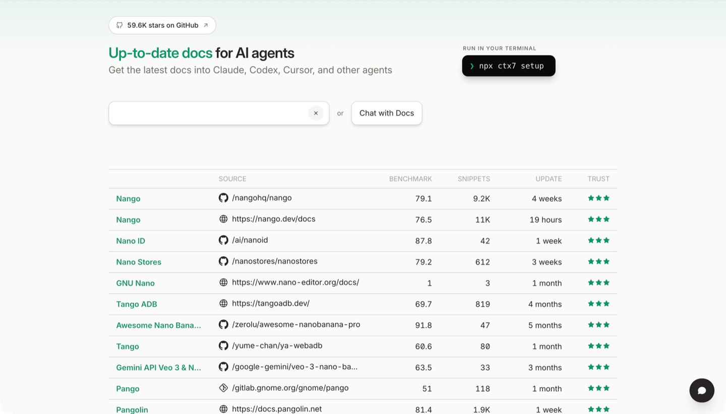Image resolution: width=726 pixels, height=414 pixels.
Task: Click the GitHub icon beside /nanostores/nanostores
Action: pos(223,261)
